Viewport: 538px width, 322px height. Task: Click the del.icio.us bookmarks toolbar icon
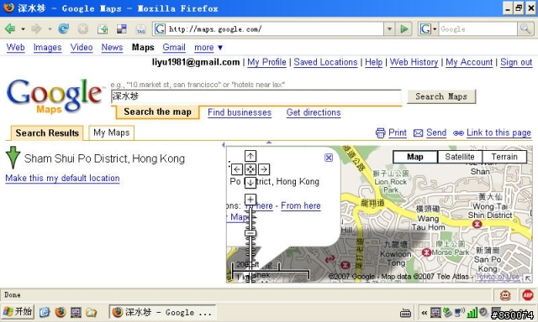click(121, 29)
